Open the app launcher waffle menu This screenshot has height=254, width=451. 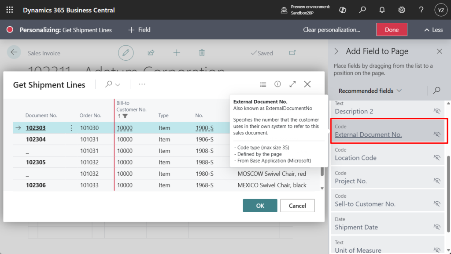click(x=10, y=10)
